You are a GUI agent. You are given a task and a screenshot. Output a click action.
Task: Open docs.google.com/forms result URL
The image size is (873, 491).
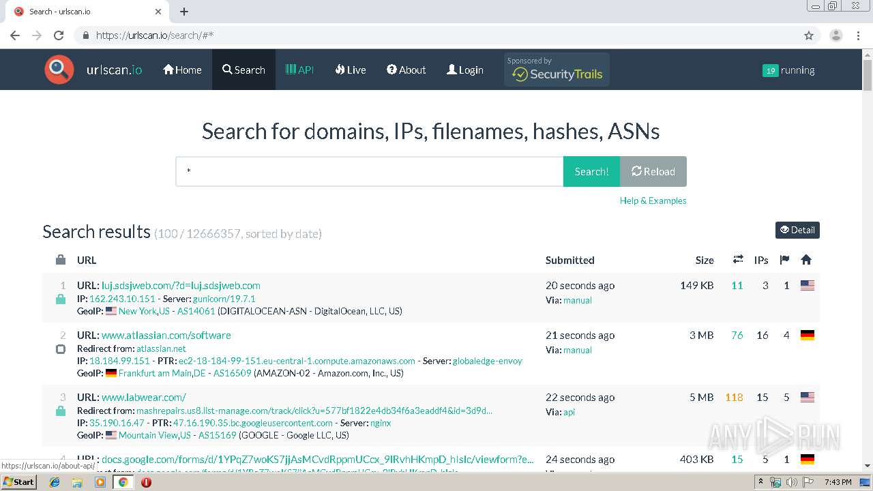[x=318, y=459]
